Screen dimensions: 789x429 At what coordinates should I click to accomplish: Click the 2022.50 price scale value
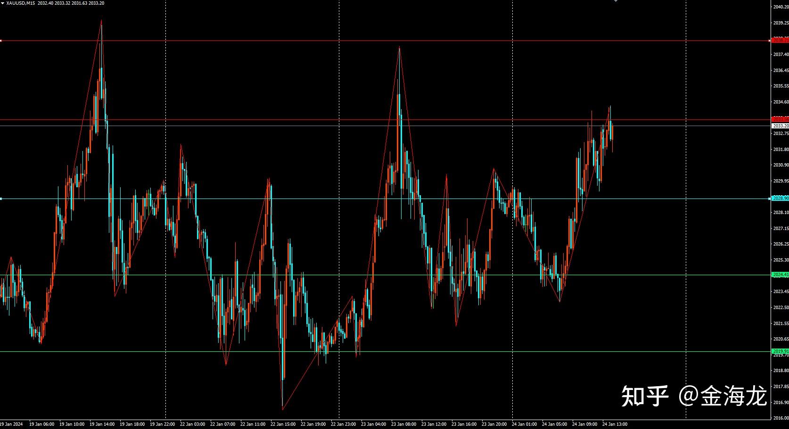click(x=781, y=308)
